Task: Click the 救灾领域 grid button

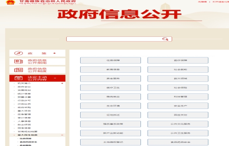Action: click(178, 79)
